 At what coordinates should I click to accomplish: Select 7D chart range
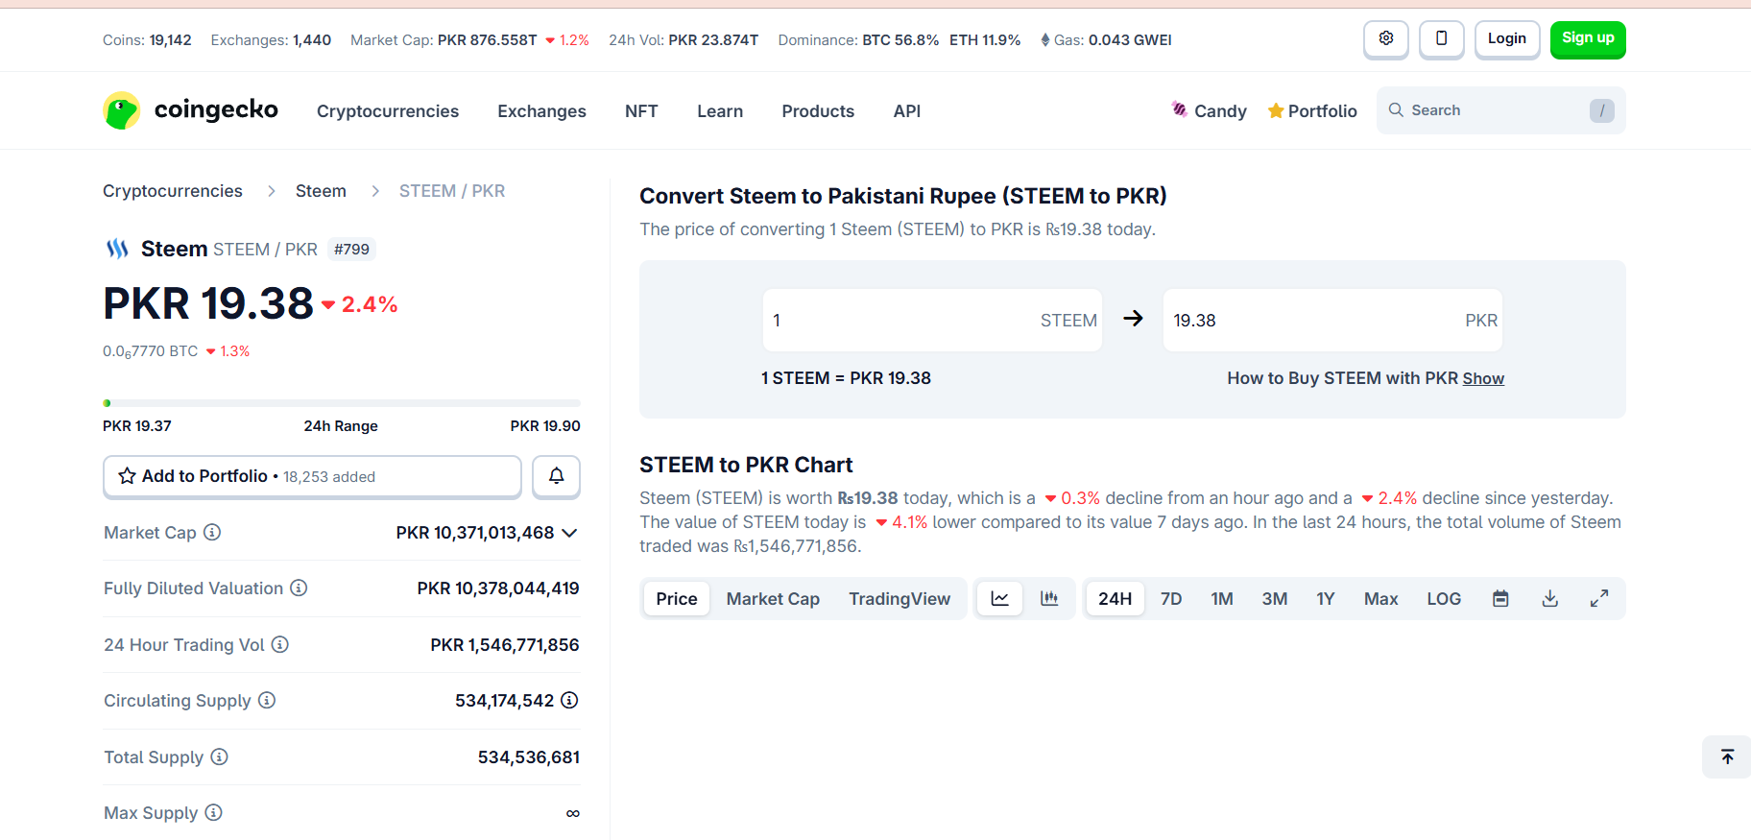1170,598
